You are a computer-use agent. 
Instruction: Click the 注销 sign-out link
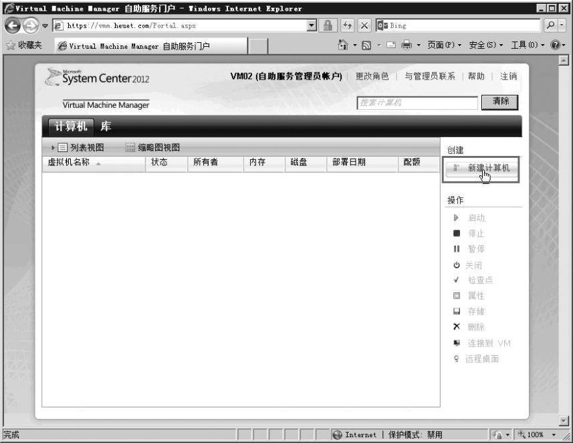point(508,76)
